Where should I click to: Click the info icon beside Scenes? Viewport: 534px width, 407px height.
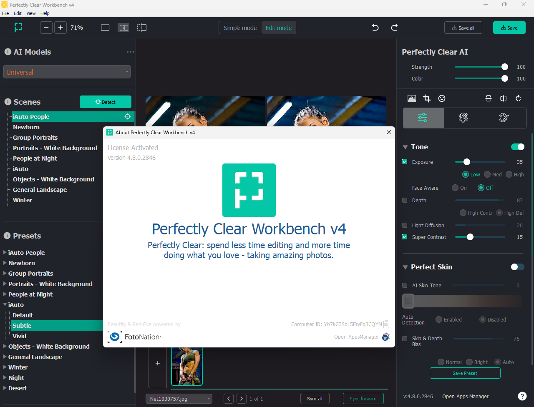[8, 102]
